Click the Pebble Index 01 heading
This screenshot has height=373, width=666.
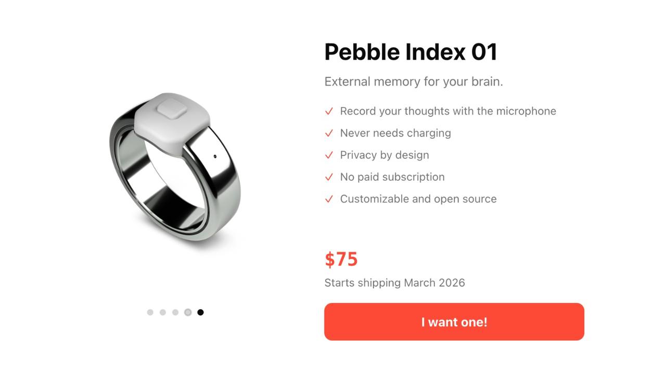coord(411,51)
